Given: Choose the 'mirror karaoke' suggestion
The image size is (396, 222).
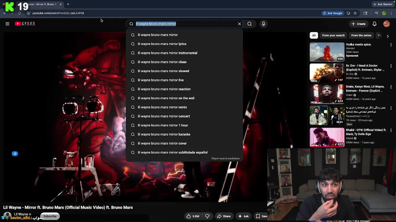Looking at the screenshot, I should pyautogui.click(x=184, y=134).
